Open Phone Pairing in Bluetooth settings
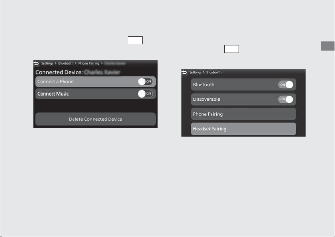This screenshot has height=237, width=335. point(243,114)
